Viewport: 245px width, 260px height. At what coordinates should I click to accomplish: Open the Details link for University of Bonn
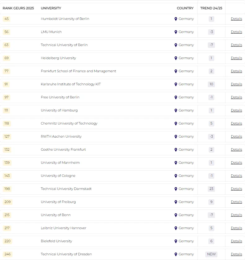[236, 215]
